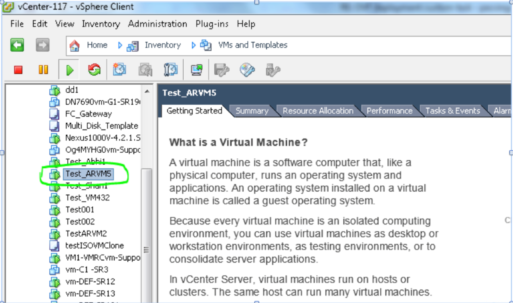Click the Home breadcrumb link

click(x=97, y=45)
